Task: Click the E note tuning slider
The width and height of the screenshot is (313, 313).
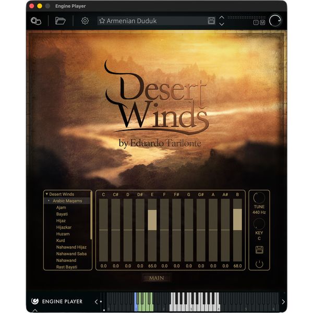Action: click(x=152, y=230)
